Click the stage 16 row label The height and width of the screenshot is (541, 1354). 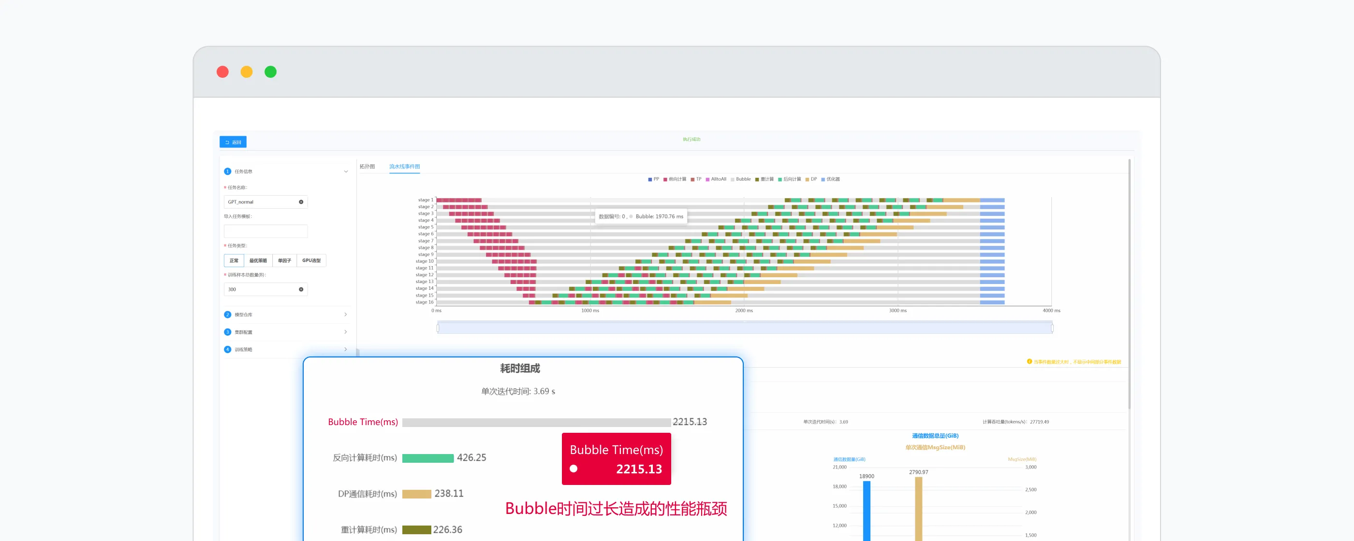(425, 302)
